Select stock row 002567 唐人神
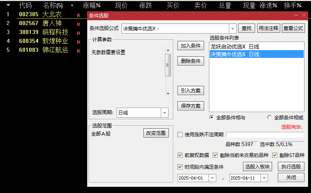The height and width of the screenshot is (193, 311). click(44, 23)
